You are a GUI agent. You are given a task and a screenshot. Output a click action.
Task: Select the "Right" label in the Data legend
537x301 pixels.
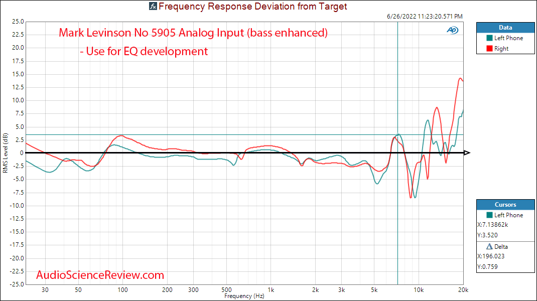pos(501,49)
